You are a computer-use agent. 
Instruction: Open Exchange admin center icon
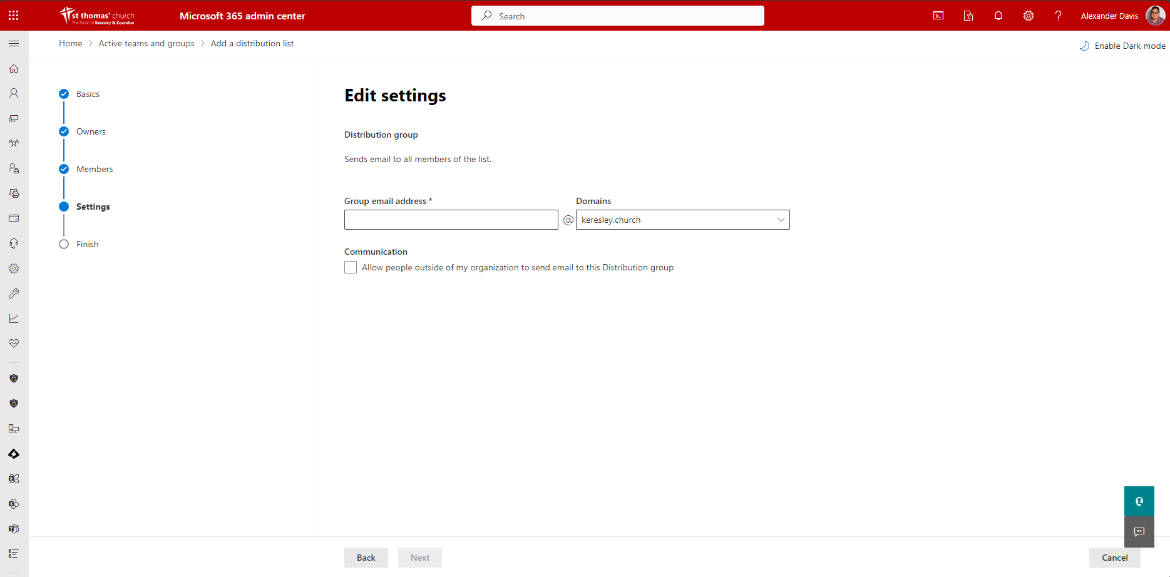[14, 479]
